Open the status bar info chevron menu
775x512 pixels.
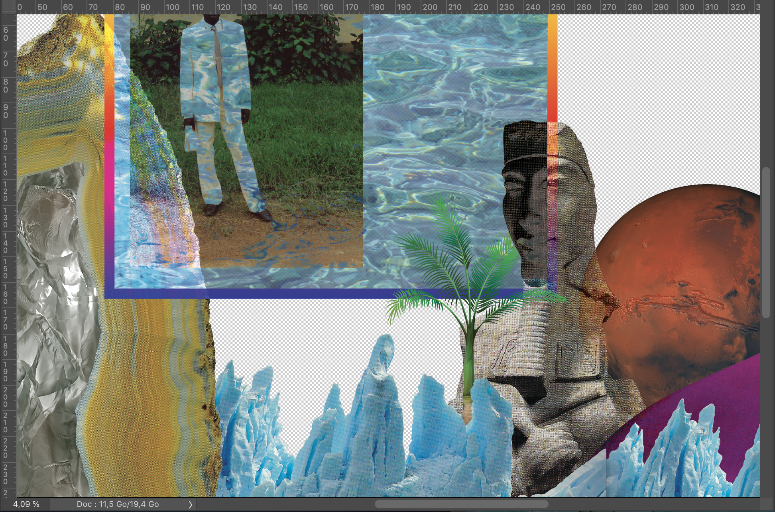click(x=190, y=504)
